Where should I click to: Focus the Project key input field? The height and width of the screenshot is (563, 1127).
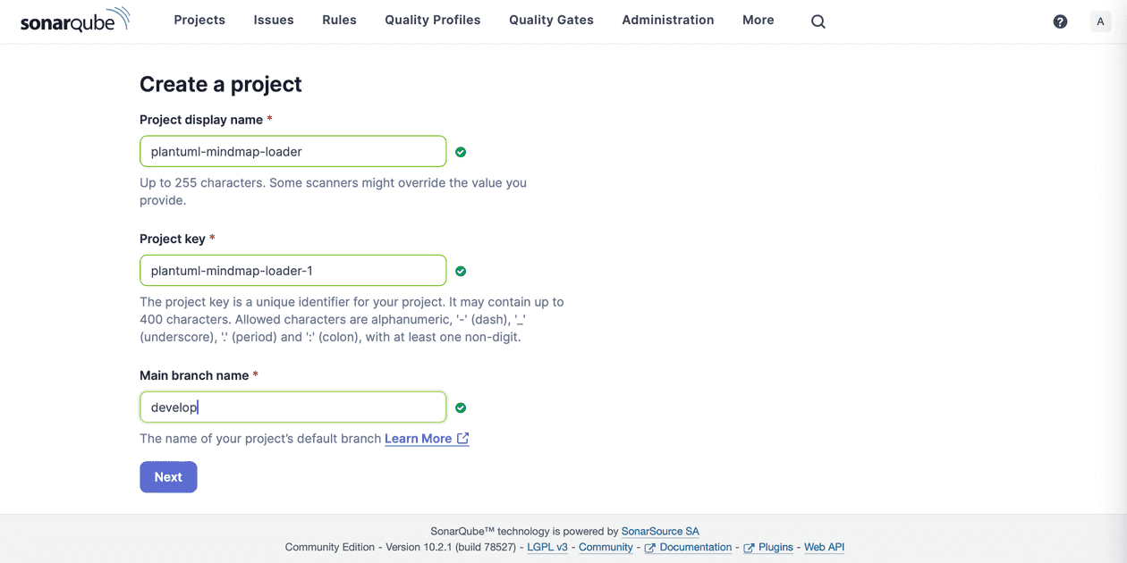click(x=292, y=271)
